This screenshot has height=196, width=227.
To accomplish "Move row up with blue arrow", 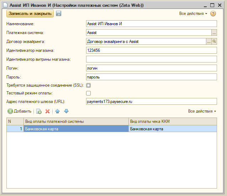I will coord(58,111).
